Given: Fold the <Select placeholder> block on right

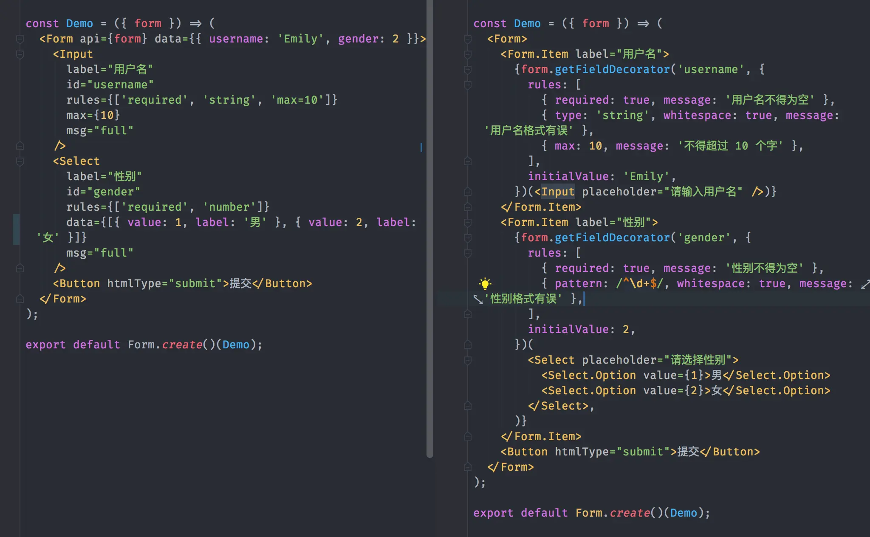Looking at the screenshot, I should 468,360.
